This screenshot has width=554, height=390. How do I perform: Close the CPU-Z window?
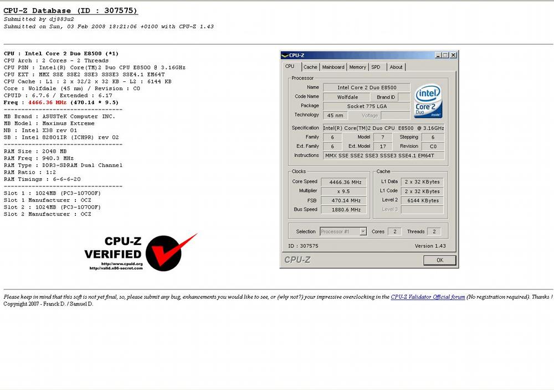pos(453,55)
